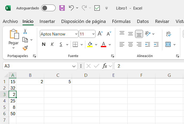Screen dimensions: 184x124
Task: Switch to the Fórmulas tab
Action: (121, 21)
